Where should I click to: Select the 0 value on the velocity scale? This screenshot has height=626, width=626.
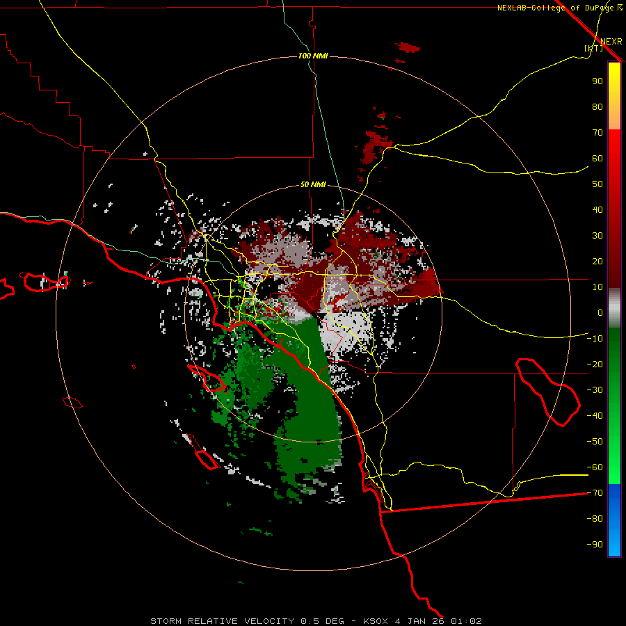click(x=600, y=312)
